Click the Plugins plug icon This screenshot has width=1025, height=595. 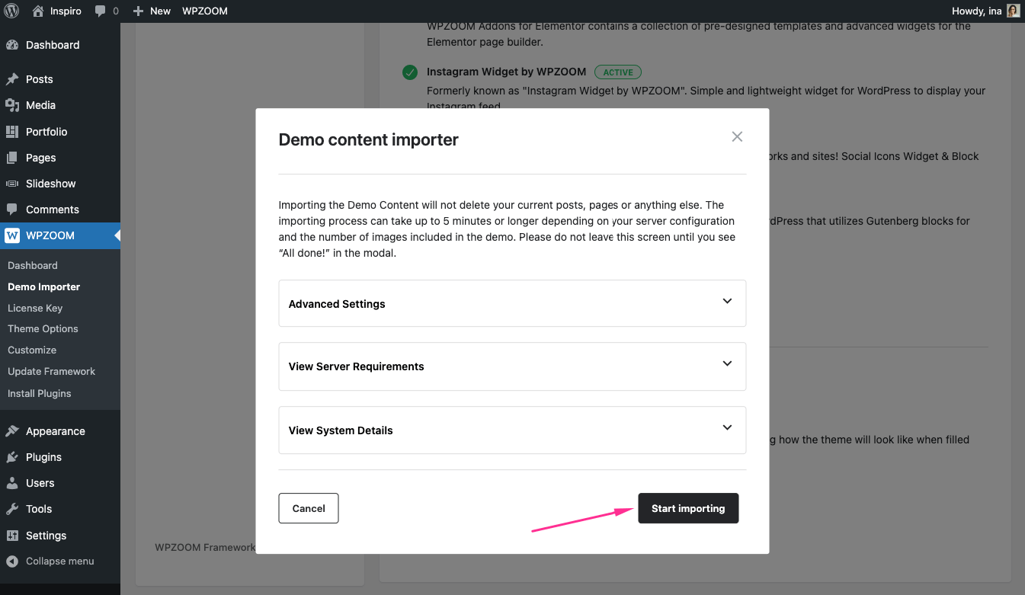(x=12, y=457)
